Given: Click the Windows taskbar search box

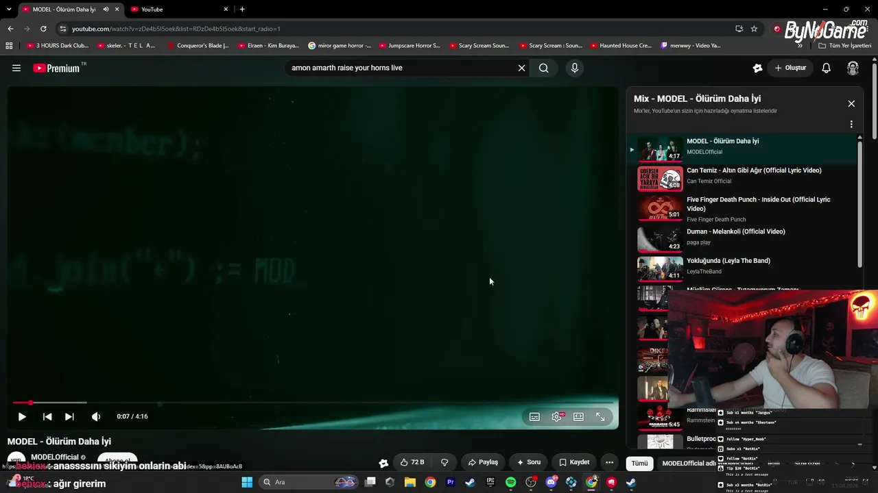Looking at the screenshot, I should 309,482.
